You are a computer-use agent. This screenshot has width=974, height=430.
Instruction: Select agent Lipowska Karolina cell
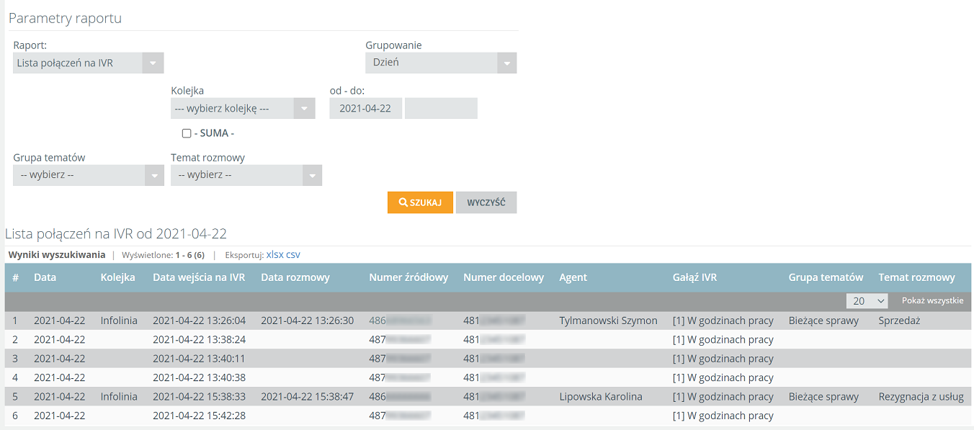601,396
